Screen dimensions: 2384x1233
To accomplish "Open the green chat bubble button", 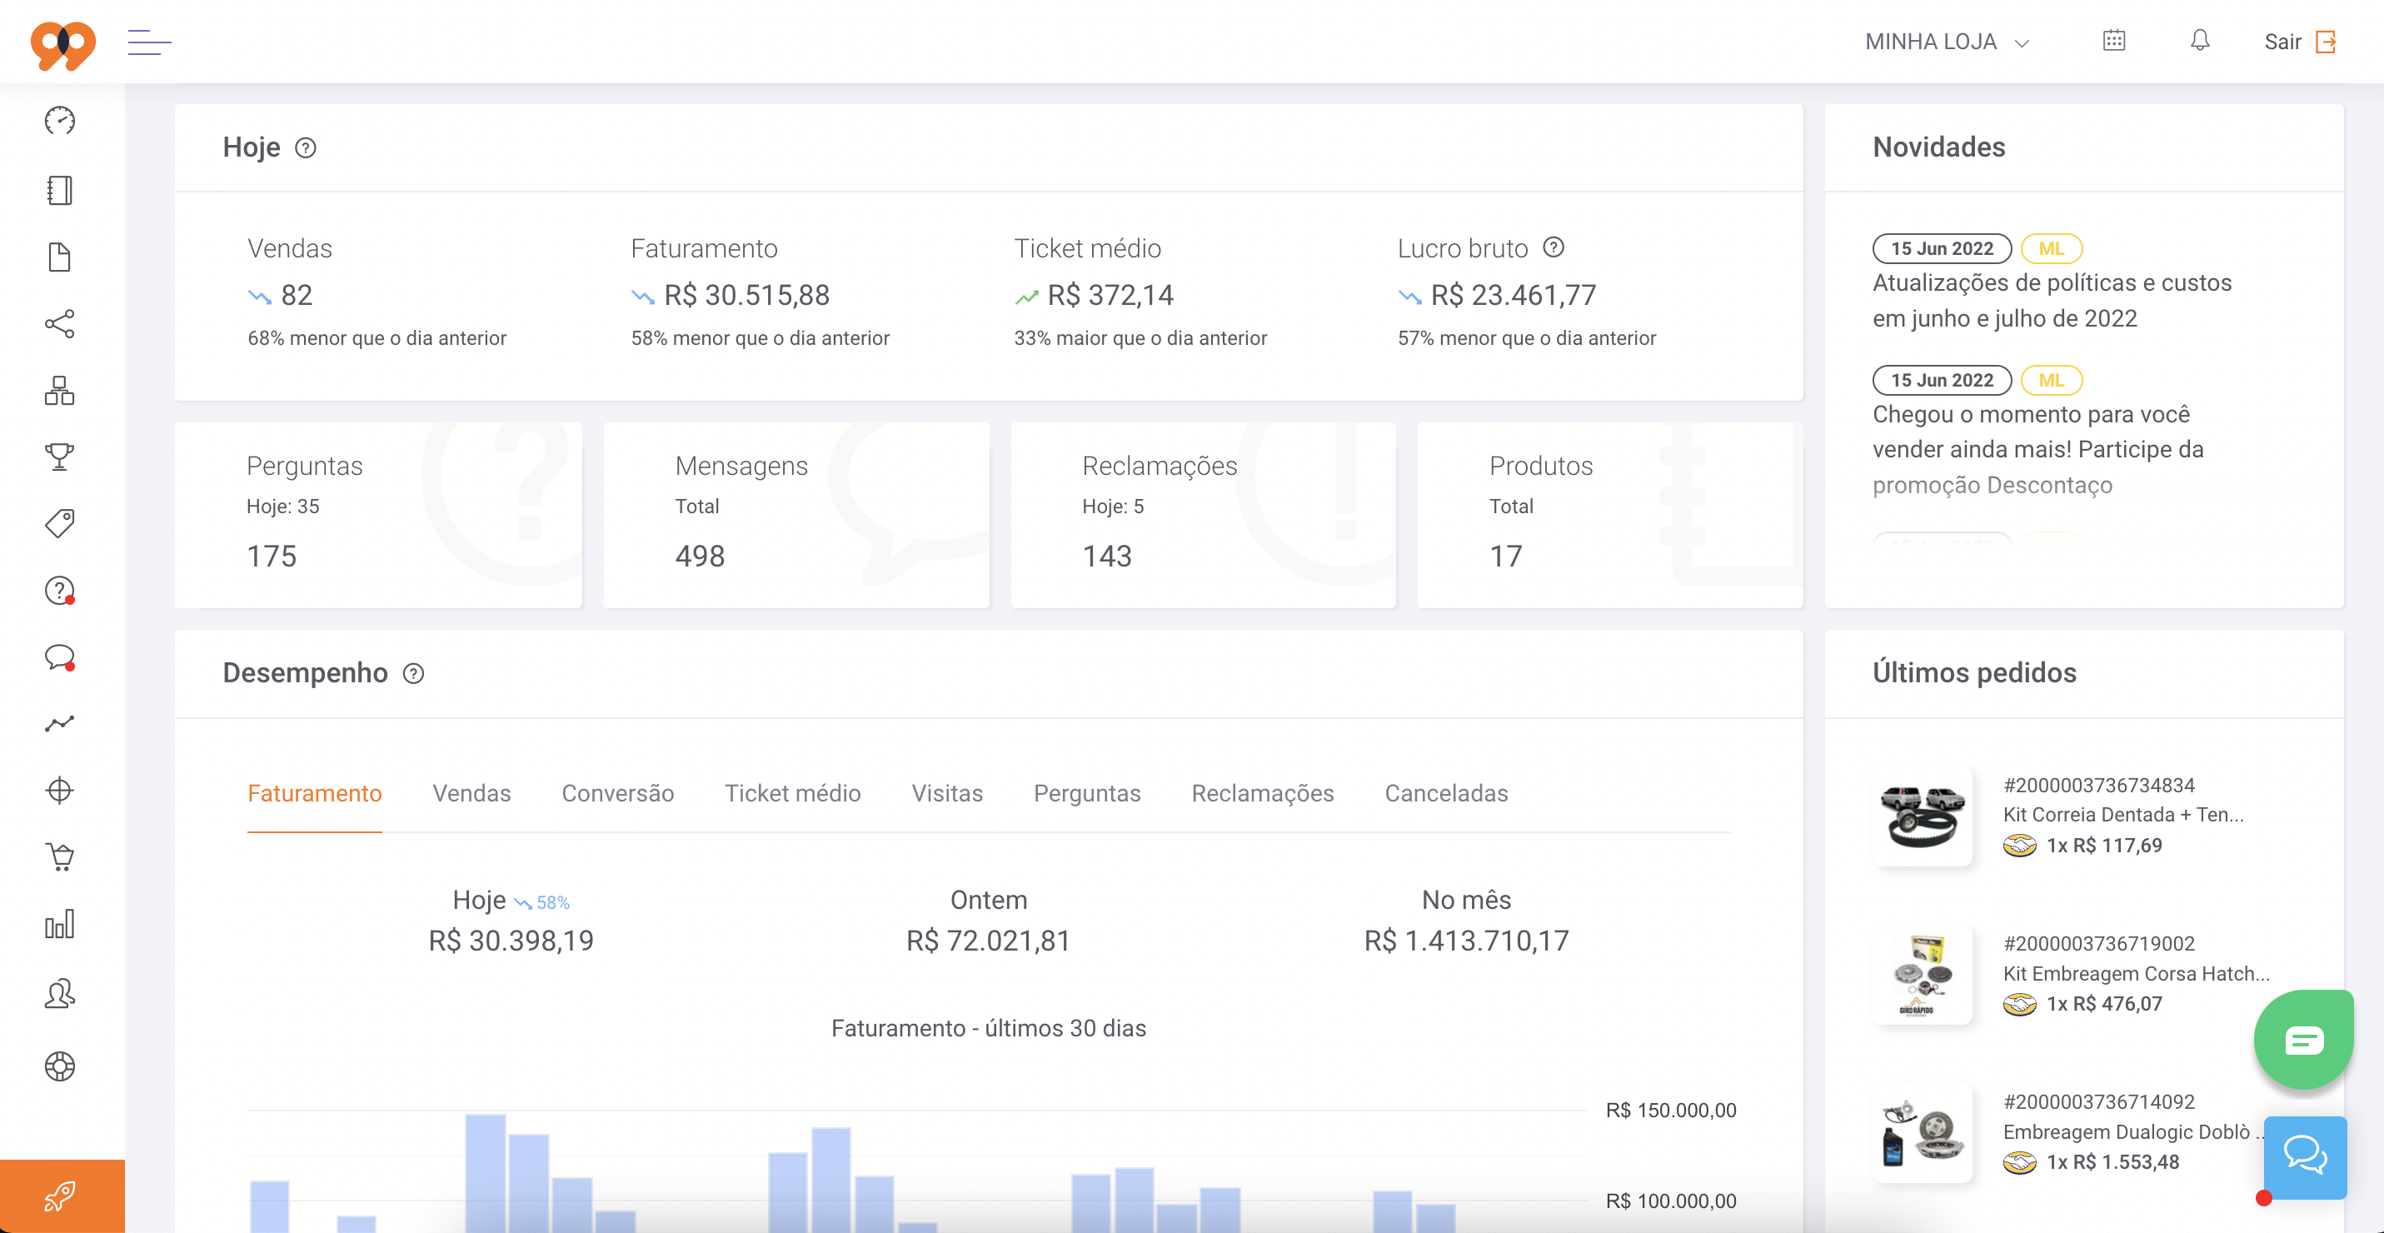I will [2303, 1040].
